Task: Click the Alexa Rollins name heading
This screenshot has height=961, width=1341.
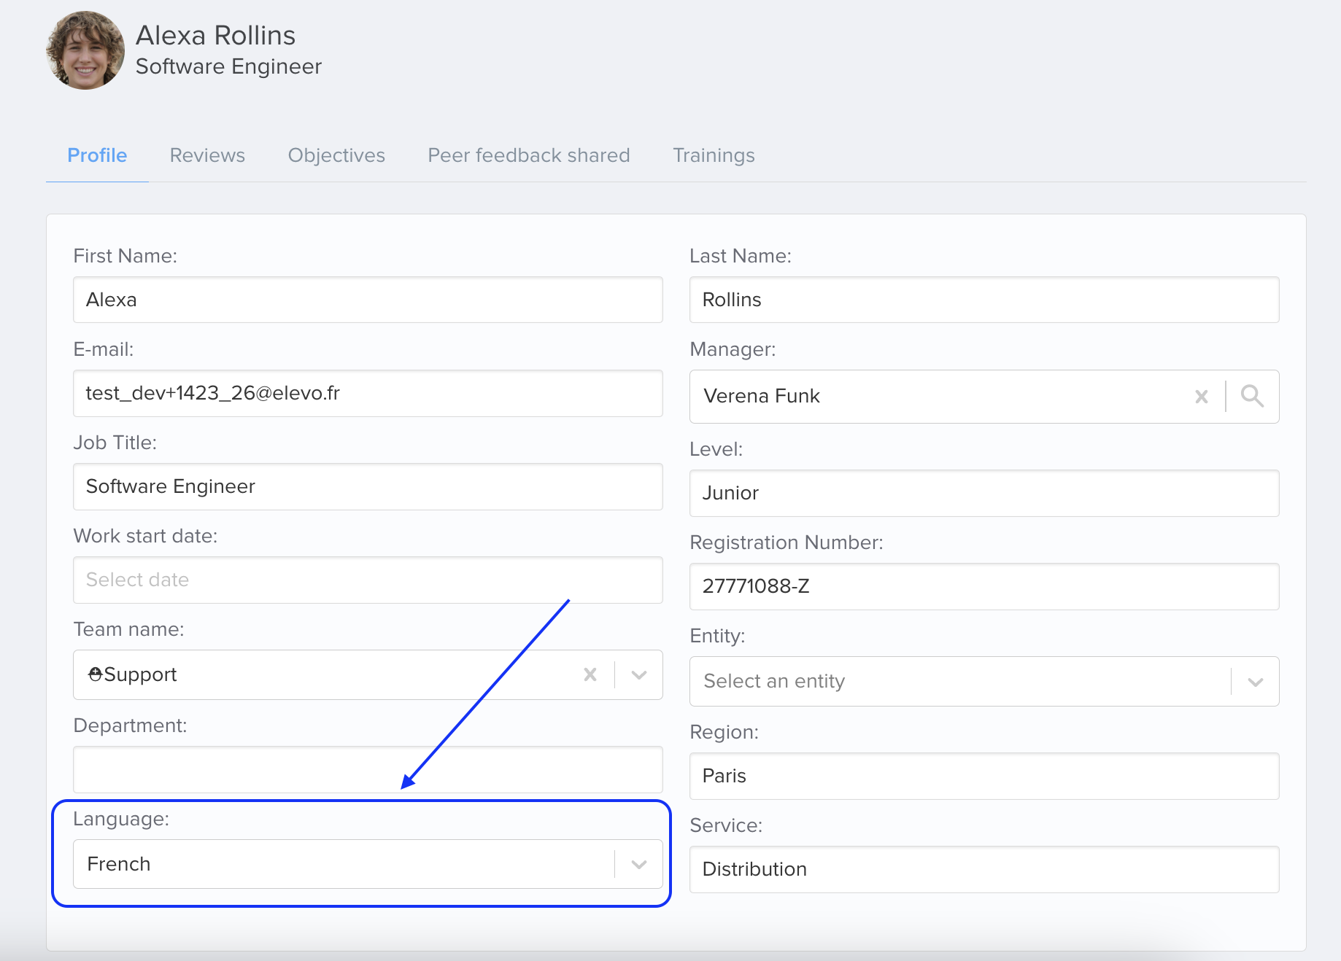Action: click(215, 35)
